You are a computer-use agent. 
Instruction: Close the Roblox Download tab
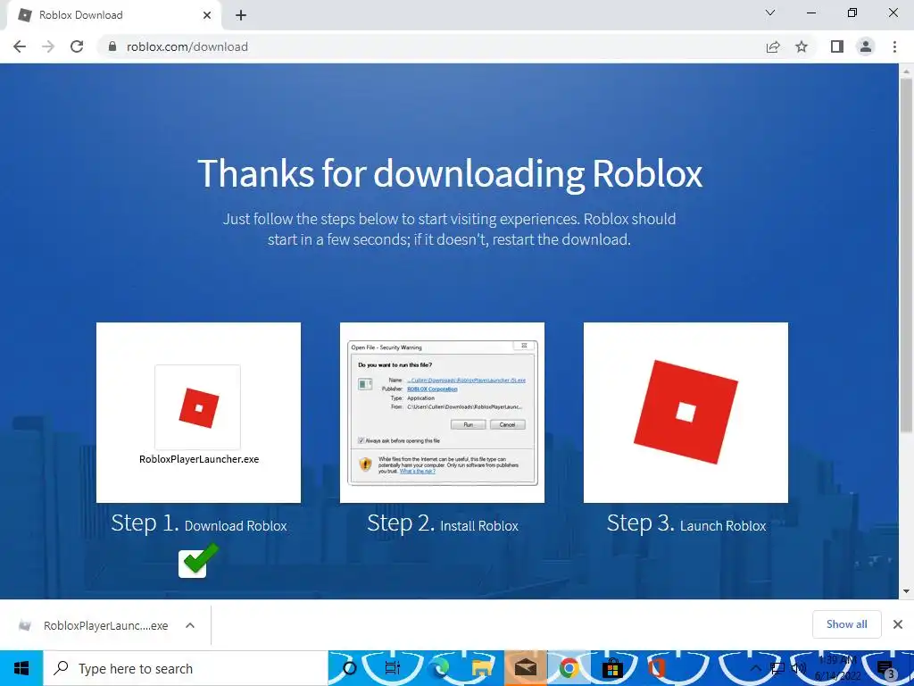pyautogui.click(x=207, y=16)
